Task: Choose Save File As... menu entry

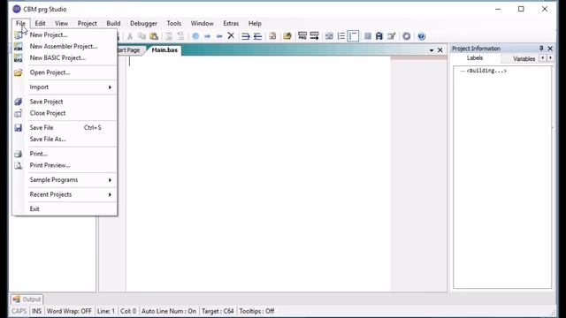Action: click(48, 140)
